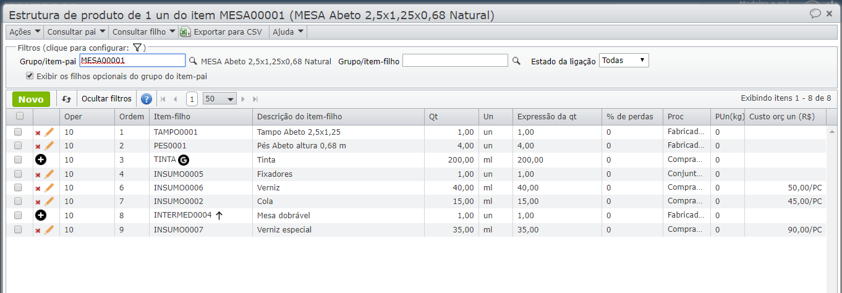Open the Ações menu
The image size is (842, 293).
[x=25, y=32]
